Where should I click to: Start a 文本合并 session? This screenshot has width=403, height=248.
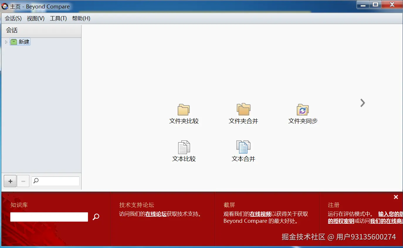pyautogui.click(x=243, y=150)
